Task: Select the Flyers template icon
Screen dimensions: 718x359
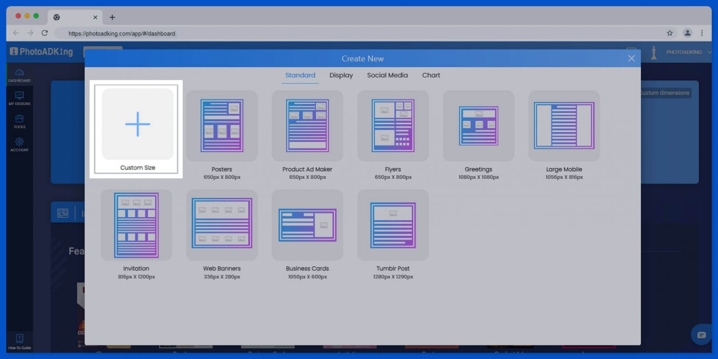Action: pyautogui.click(x=393, y=126)
